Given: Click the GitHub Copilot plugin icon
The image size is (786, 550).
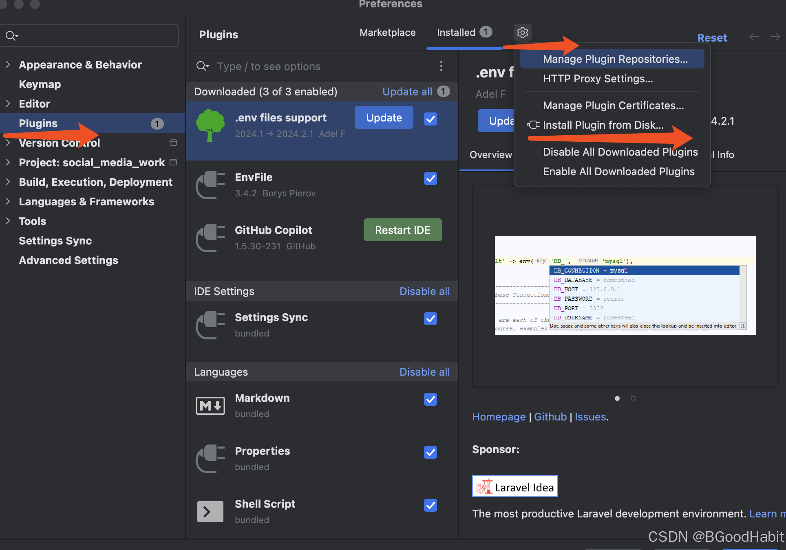Looking at the screenshot, I should tap(210, 238).
